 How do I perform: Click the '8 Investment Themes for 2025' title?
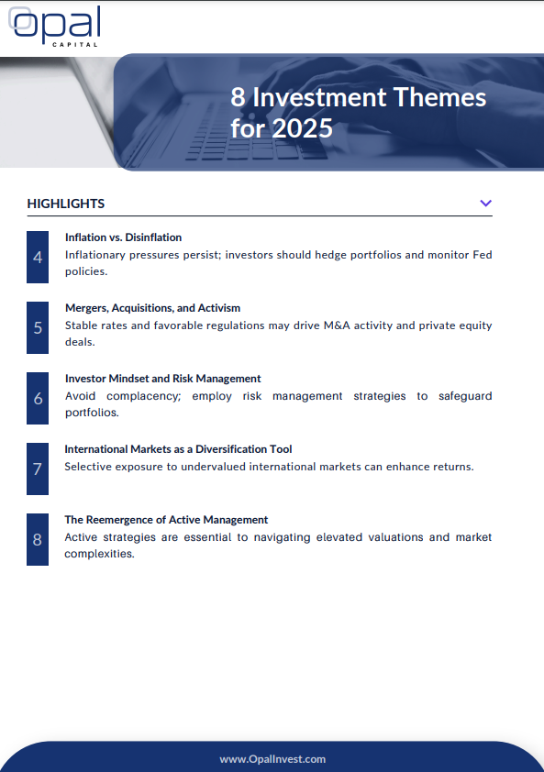pyautogui.click(x=358, y=112)
